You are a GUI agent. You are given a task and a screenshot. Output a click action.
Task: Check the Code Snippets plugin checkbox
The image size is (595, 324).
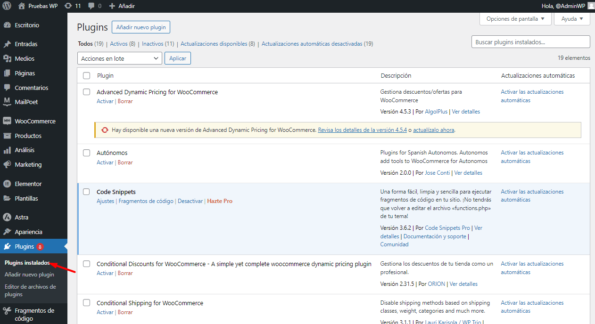point(86,192)
